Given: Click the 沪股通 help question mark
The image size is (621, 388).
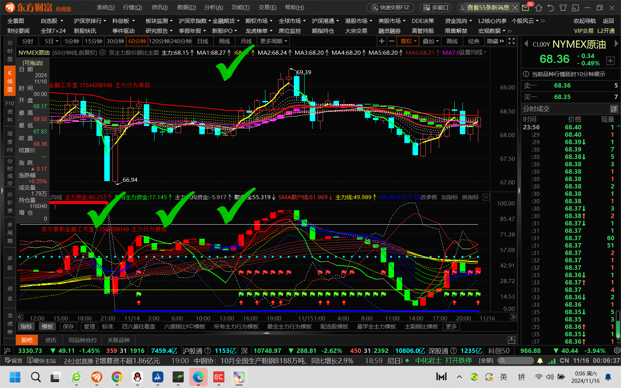Looking at the screenshot, I should click(208, 350).
